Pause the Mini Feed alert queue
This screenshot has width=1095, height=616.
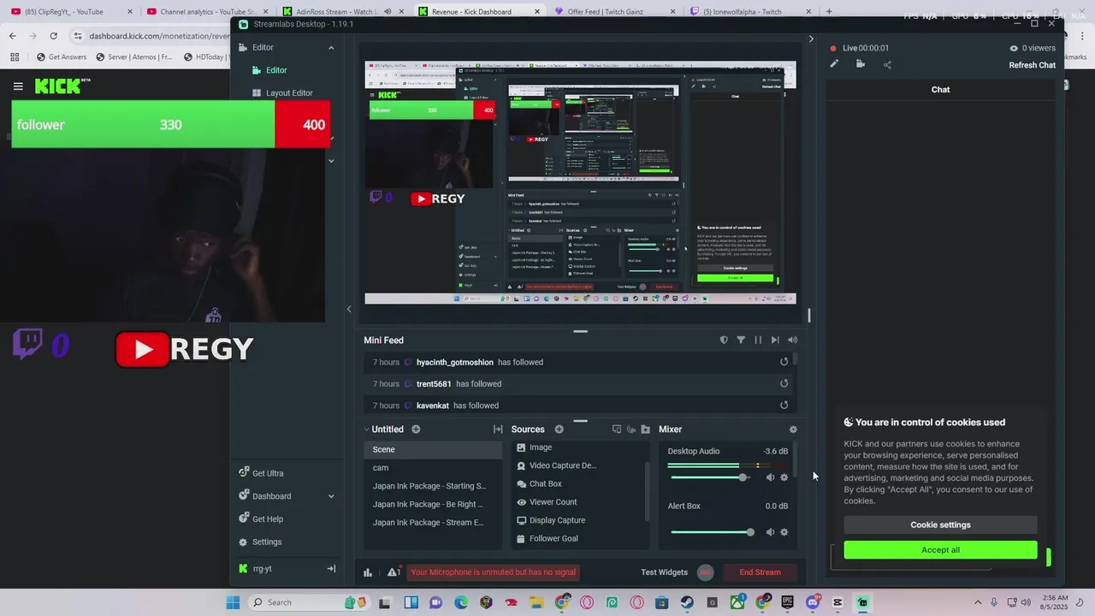pos(758,340)
